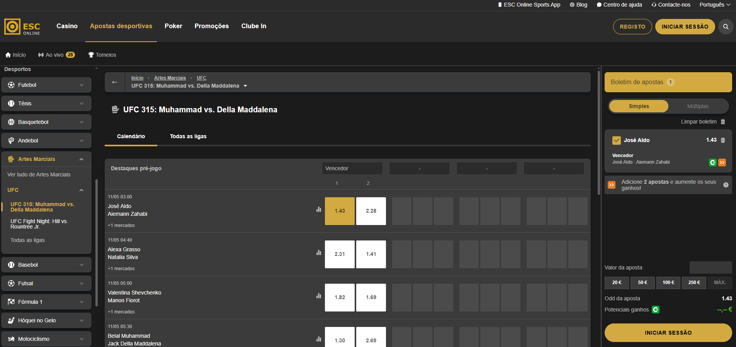
Task: Set stake with the 20 € button
Action: (x=617, y=283)
